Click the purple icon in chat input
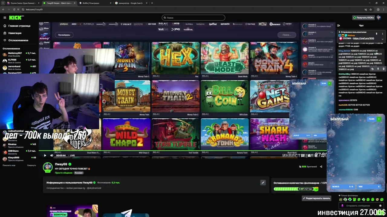This screenshot has width=387, height=217. pos(342,206)
